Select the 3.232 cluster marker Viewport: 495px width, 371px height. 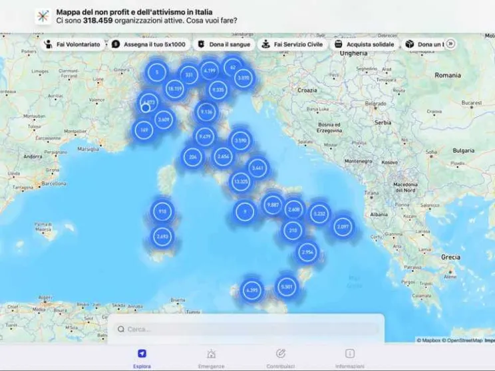pos(319,213)
